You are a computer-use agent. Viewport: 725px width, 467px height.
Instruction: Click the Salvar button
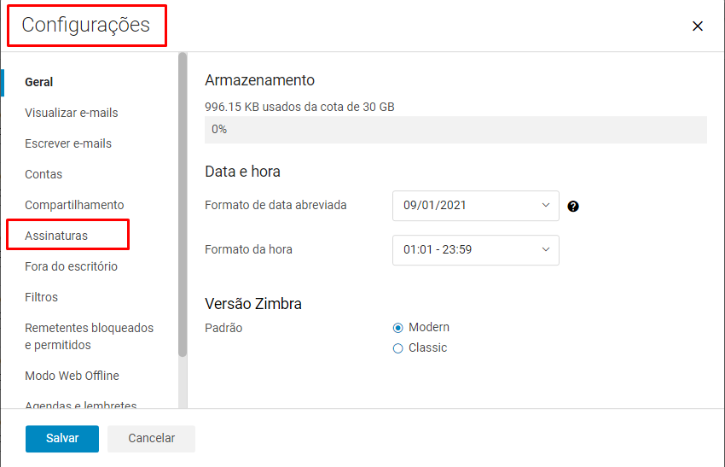pos(62,438)
